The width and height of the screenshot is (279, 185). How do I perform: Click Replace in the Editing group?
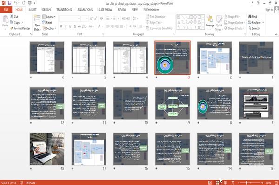pos(256,22)
